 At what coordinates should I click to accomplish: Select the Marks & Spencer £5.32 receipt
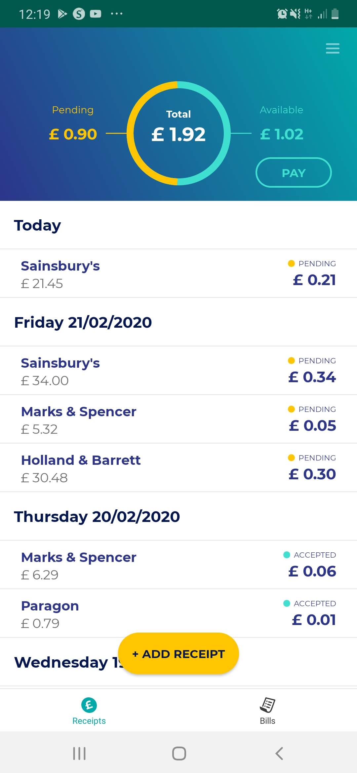click(178, 420)
